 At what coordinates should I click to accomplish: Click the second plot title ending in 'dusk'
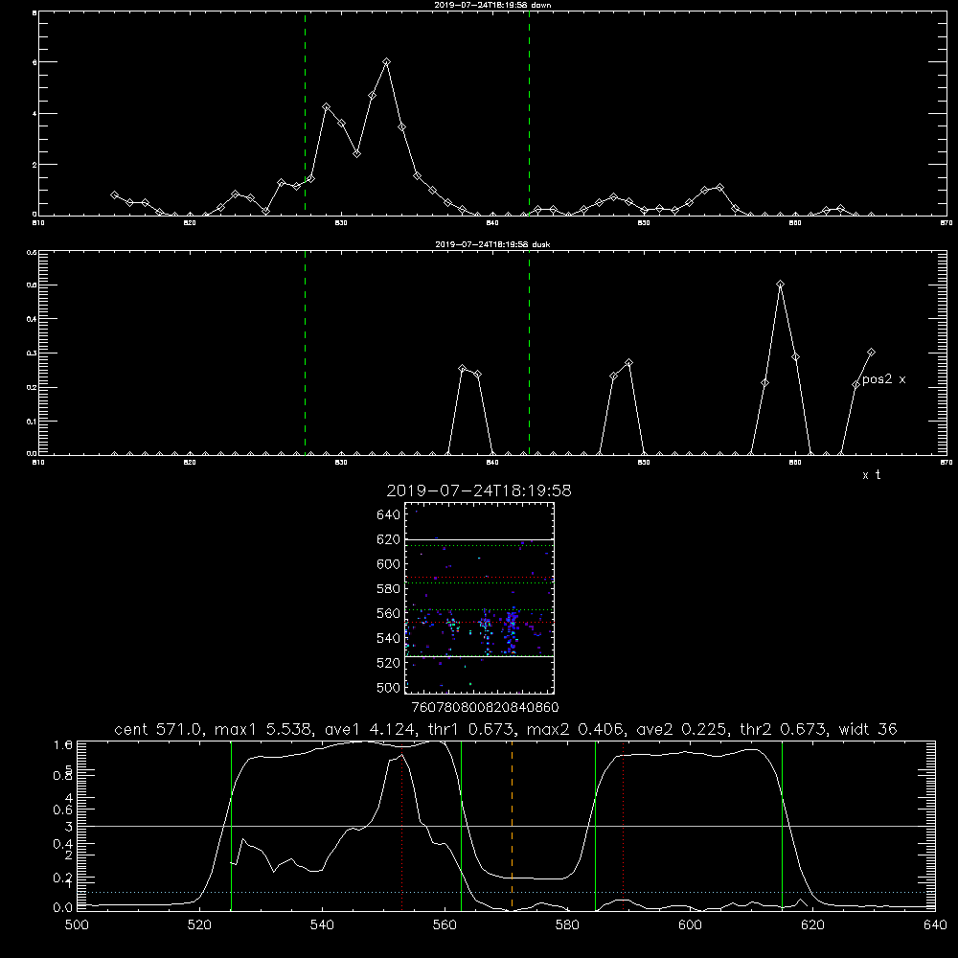click(492, 244)
